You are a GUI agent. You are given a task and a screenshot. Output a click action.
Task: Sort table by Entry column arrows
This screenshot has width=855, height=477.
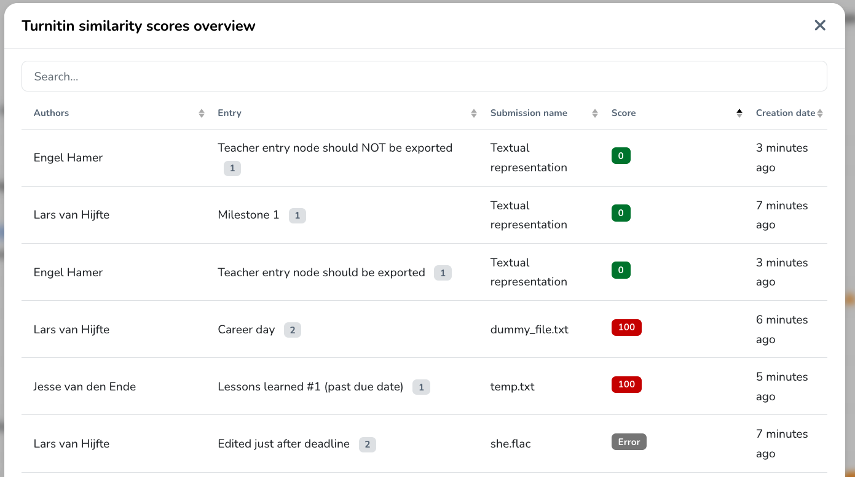coord(474,113)
